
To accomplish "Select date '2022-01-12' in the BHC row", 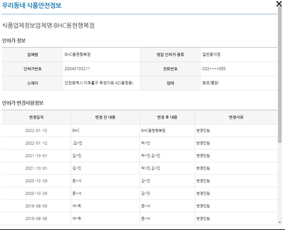I will [x=36, y=131].
